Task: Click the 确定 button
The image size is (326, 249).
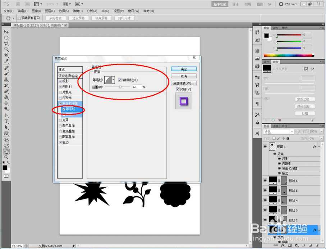Action: click(184, 69)
